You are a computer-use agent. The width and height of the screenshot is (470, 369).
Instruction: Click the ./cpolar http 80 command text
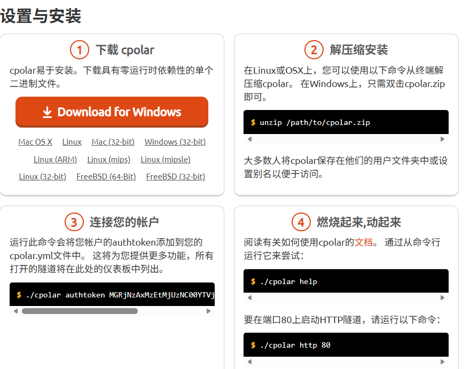295,346
